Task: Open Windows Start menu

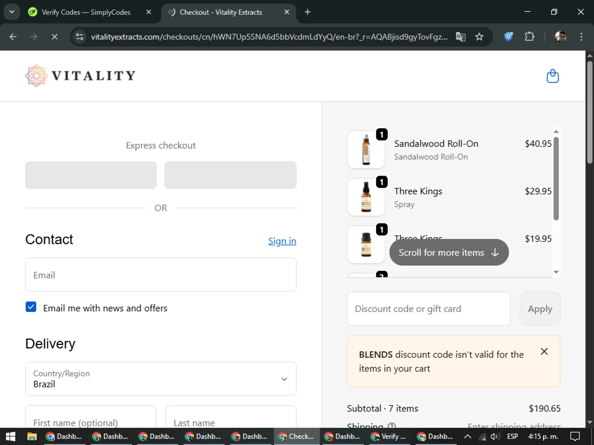Action: (11, 436)
